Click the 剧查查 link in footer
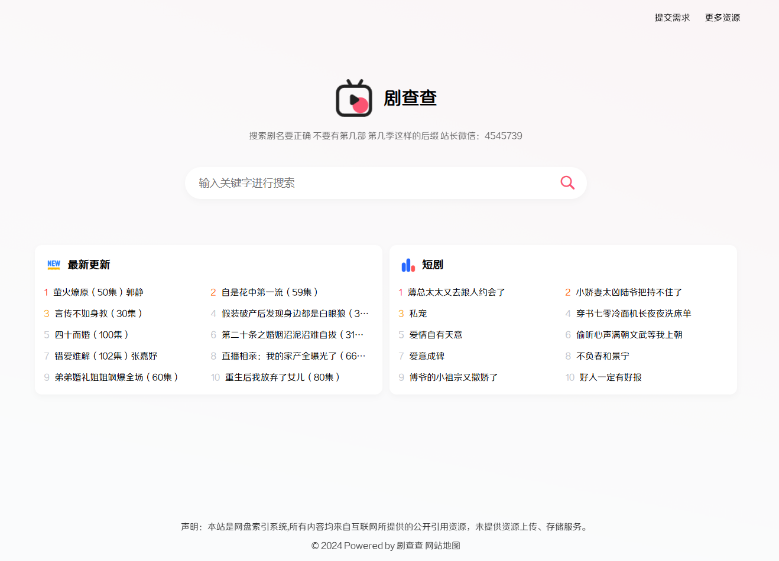Image resolution: width=779 pixels, height=561 pixels. [x=410, y=546]
